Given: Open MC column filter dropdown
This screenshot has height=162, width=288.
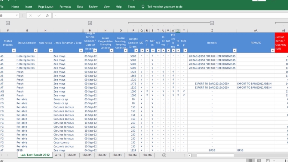Looking at the screenshot, I should [142, 50].
